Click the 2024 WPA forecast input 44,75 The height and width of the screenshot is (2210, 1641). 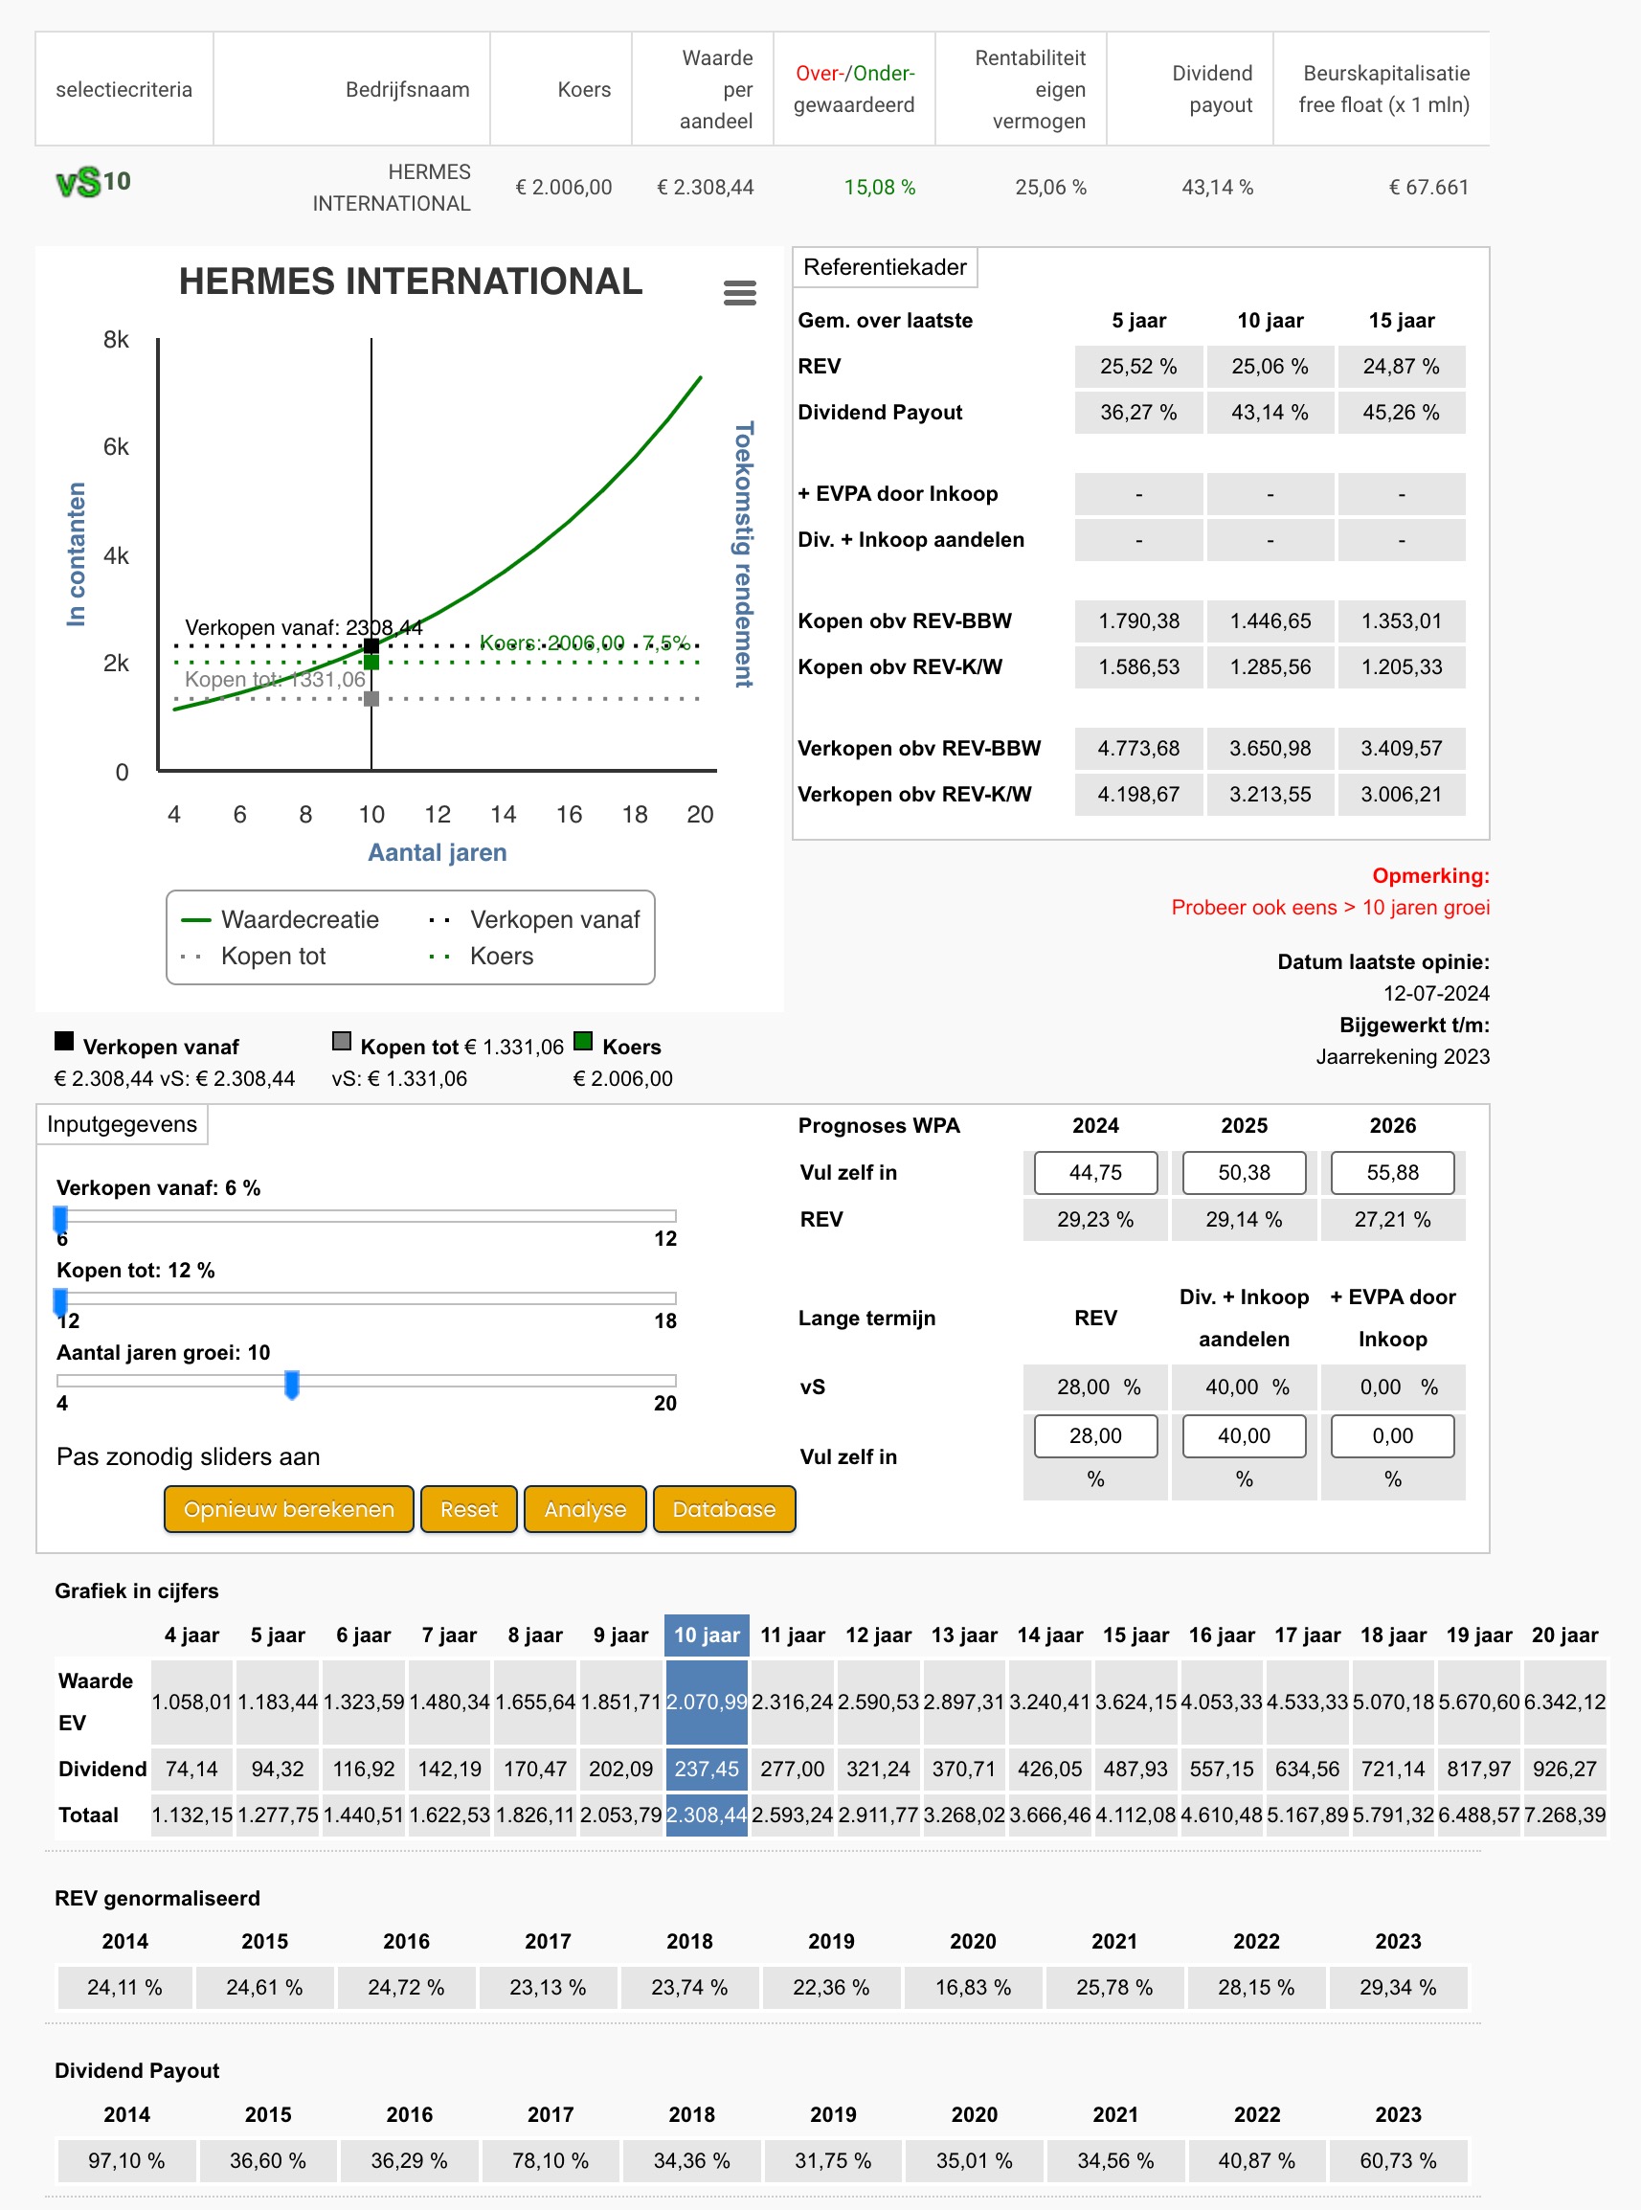(x=1095, y=1172)
